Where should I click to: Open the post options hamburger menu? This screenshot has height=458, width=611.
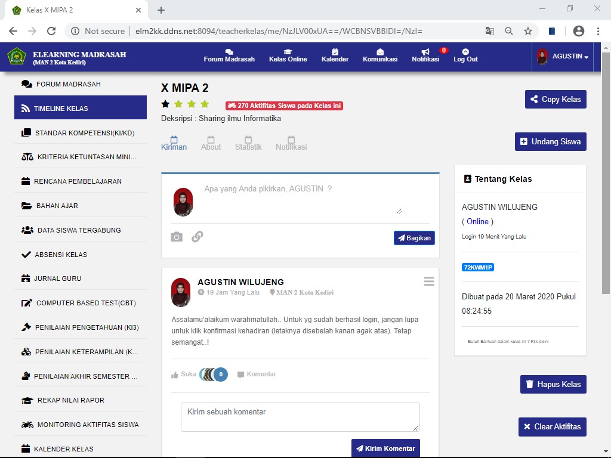pos(429,281)
